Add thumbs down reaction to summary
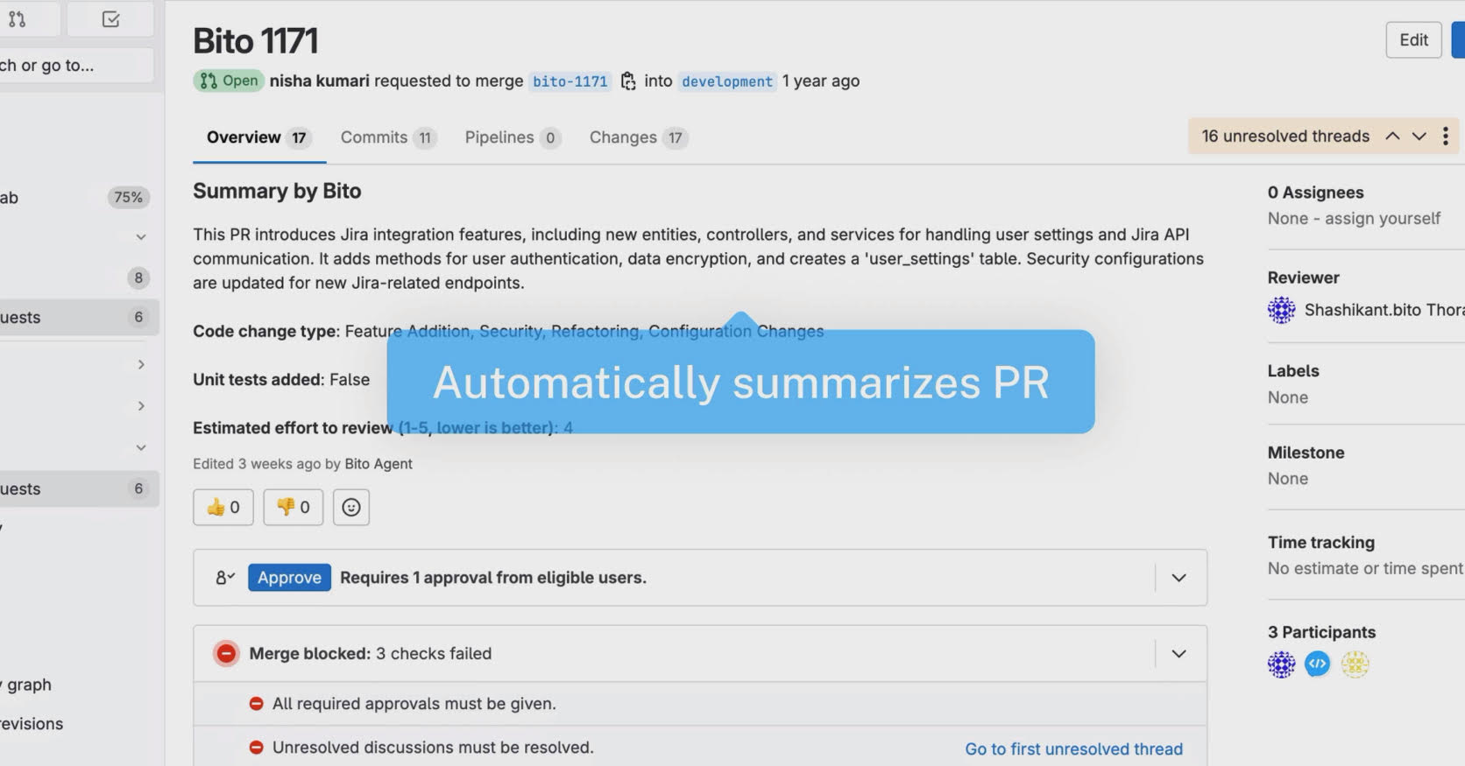This screenshot has height=766, width=1465. click(293, 507)
